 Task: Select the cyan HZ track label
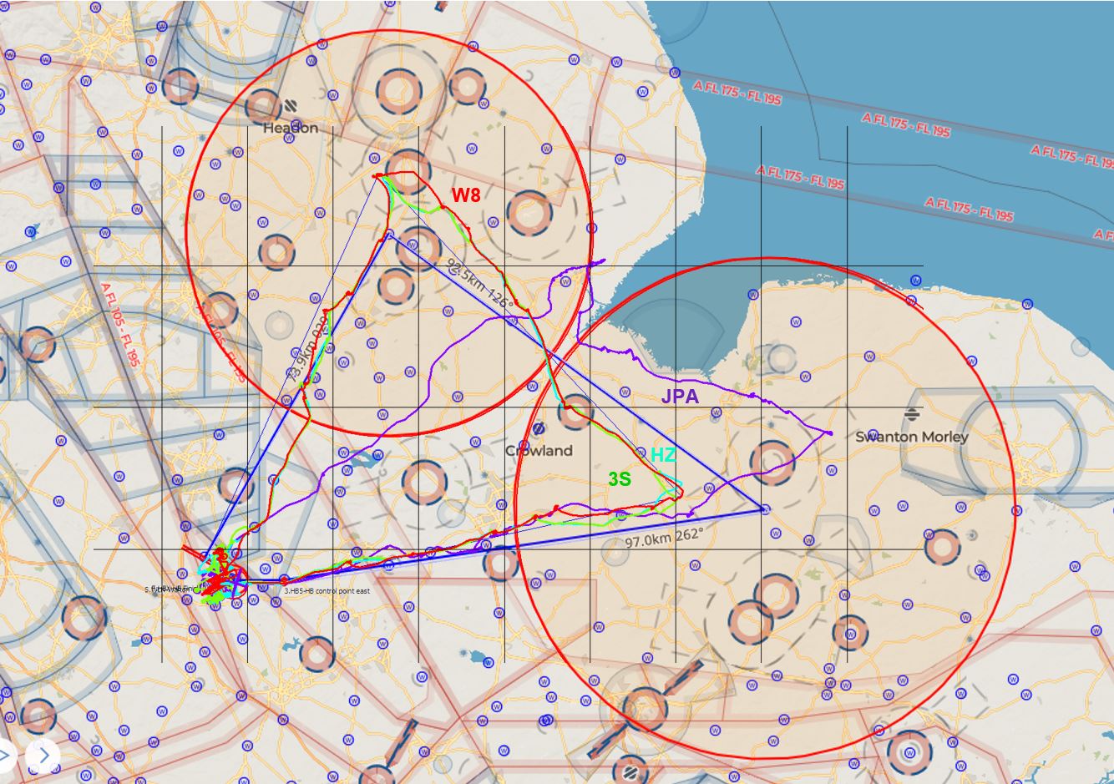click(663, 455)
